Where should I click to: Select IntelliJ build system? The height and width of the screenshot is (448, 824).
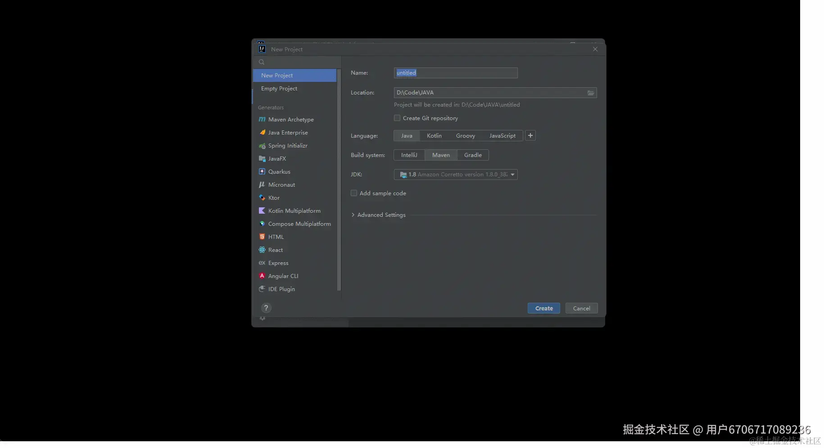pos(409,155)
